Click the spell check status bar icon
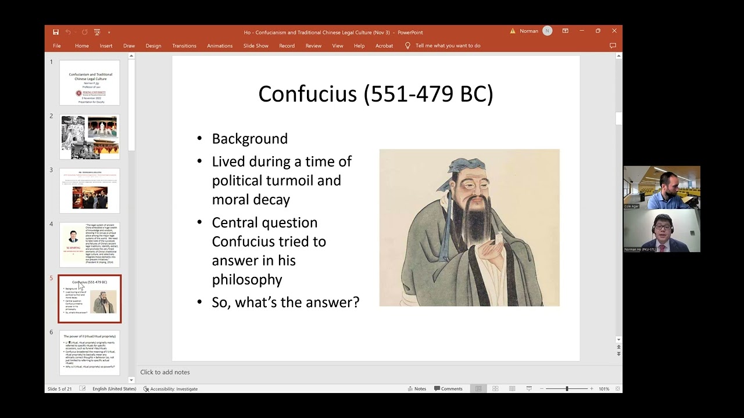This screenshot has height=418, width=744. tap(83, 389)
